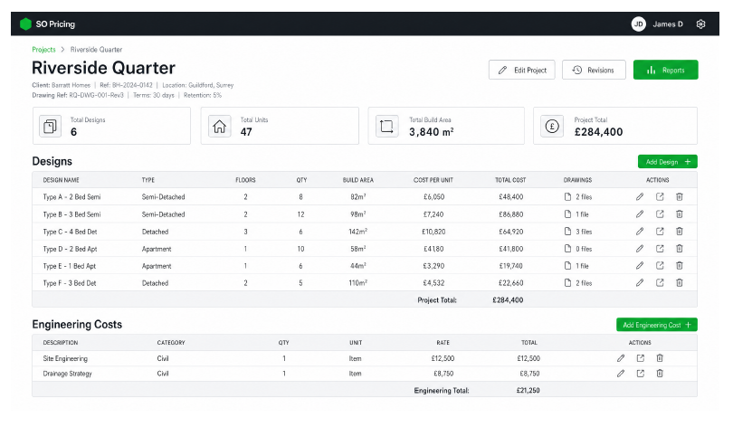The height and width of the screenshot is (446, 733).
Task: Sort by Design Name column header
Action: pyautogui.click(x=62, y=180)
